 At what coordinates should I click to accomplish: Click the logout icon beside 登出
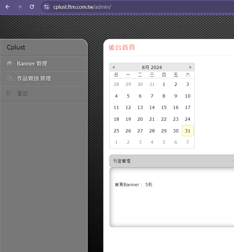[x=9, y=93]
